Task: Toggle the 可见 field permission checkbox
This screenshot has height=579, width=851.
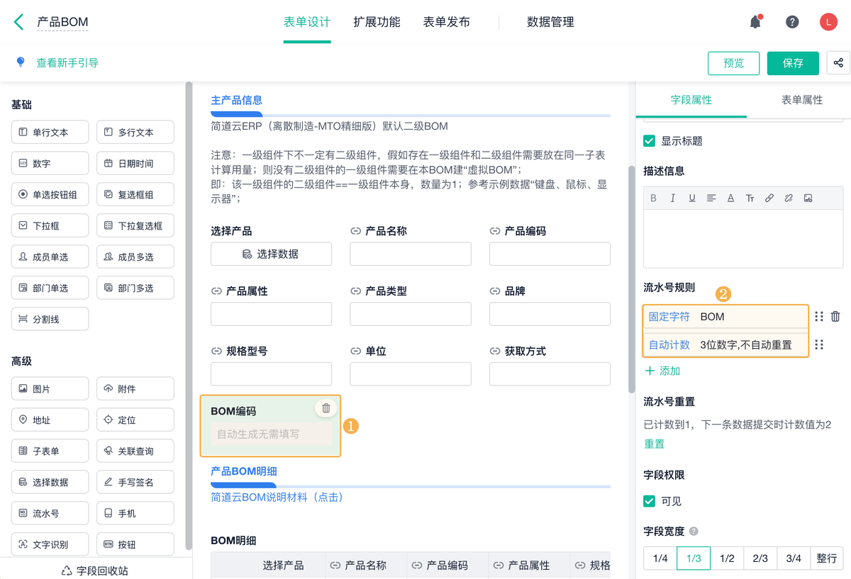Action: pyautogui.click(x=649, y=501)
